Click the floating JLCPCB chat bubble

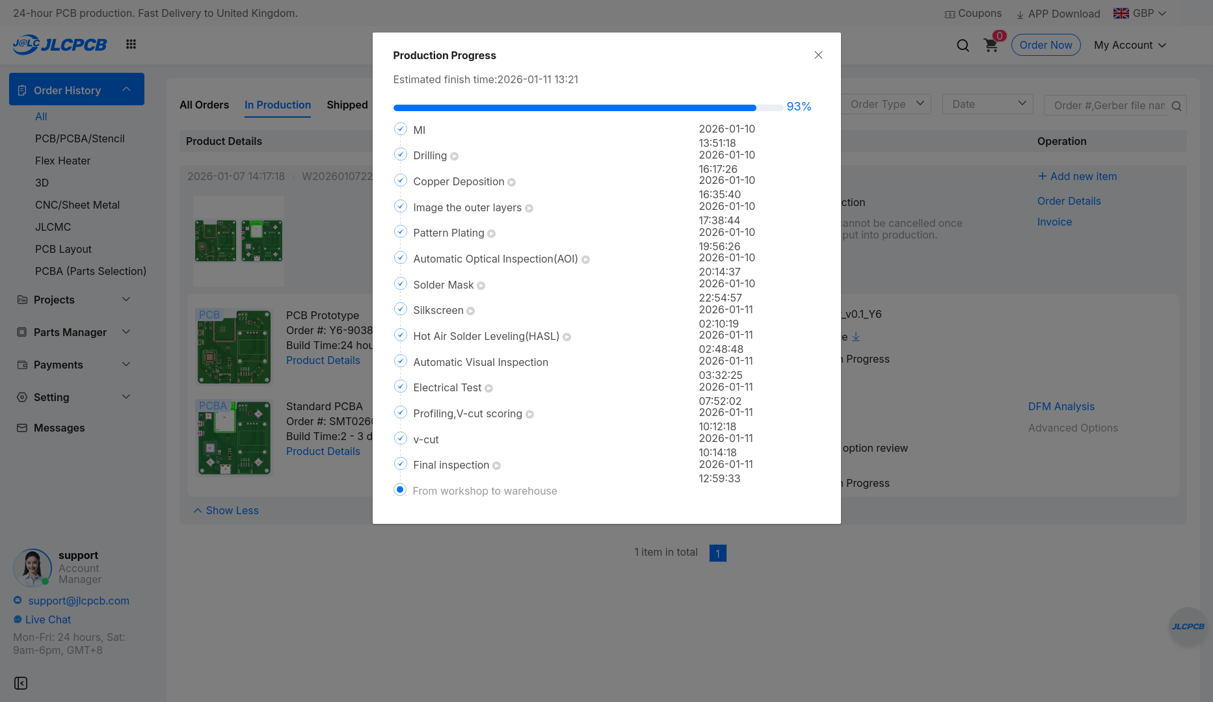tap(1188, 627)
